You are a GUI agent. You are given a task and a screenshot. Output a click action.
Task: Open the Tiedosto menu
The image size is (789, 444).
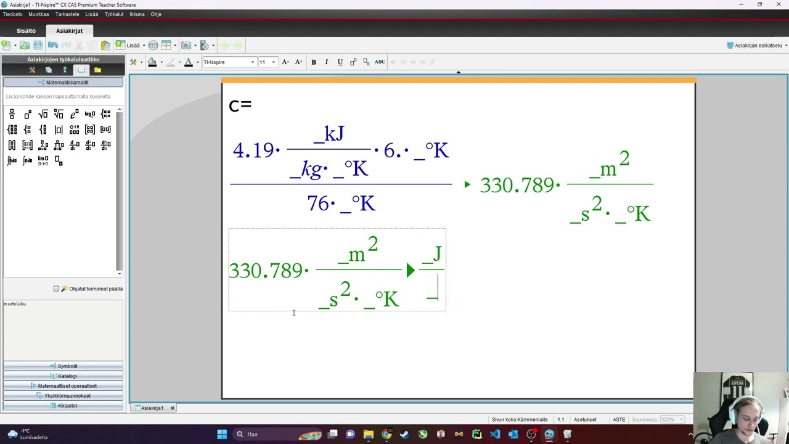(x=12, y=14)
